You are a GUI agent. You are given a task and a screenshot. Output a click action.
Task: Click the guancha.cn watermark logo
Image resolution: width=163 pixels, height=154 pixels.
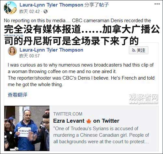[x=143, y=99]
